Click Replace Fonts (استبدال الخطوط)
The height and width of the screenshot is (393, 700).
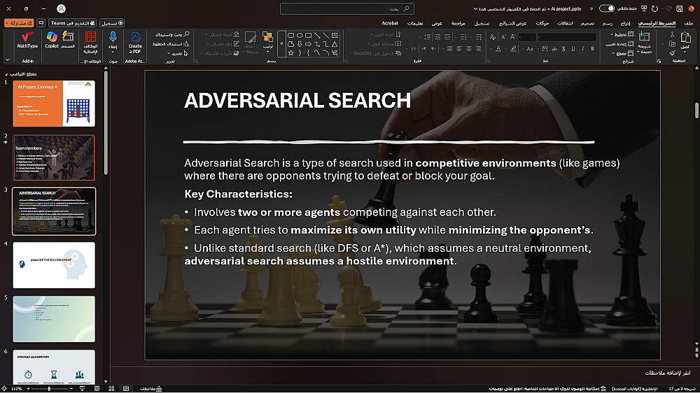coord(171,44)
